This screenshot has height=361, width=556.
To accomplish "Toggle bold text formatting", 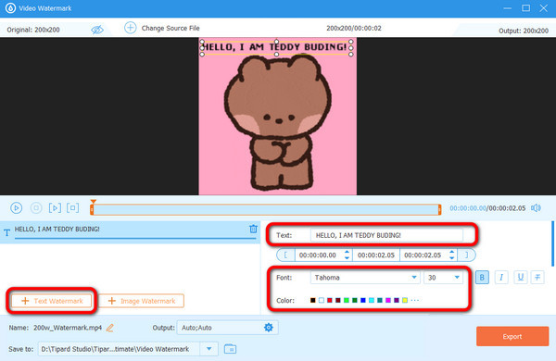I will tap(482, 278).
